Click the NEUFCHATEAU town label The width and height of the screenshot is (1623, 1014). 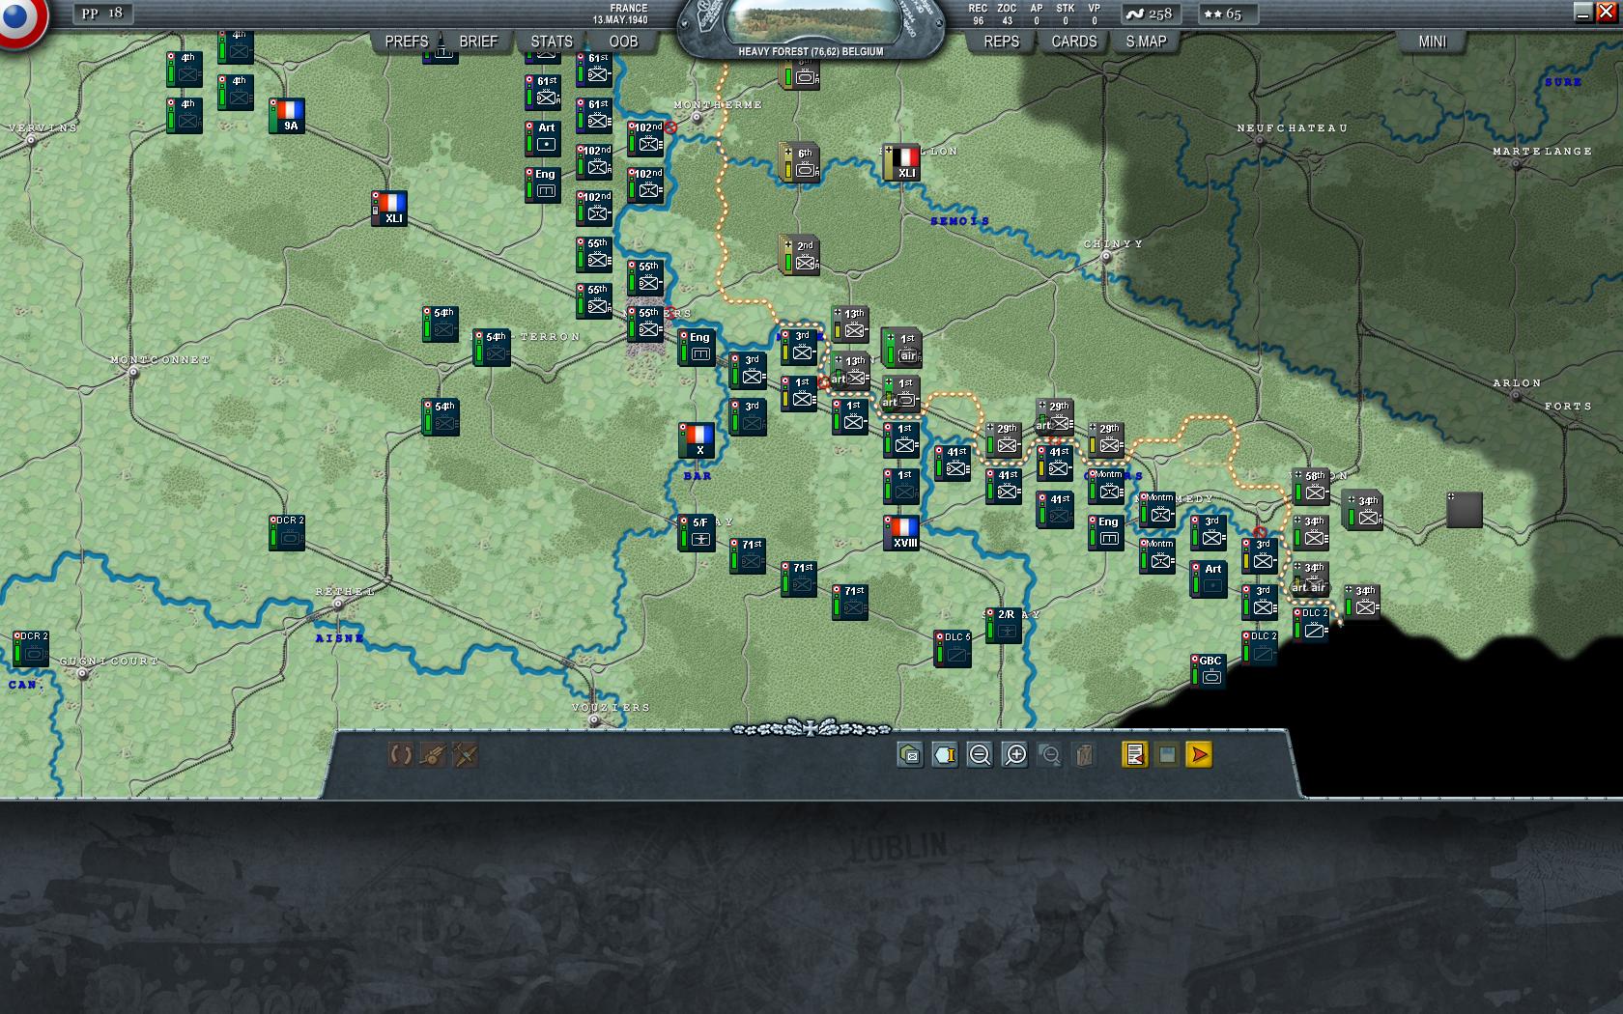(1292, 127)
